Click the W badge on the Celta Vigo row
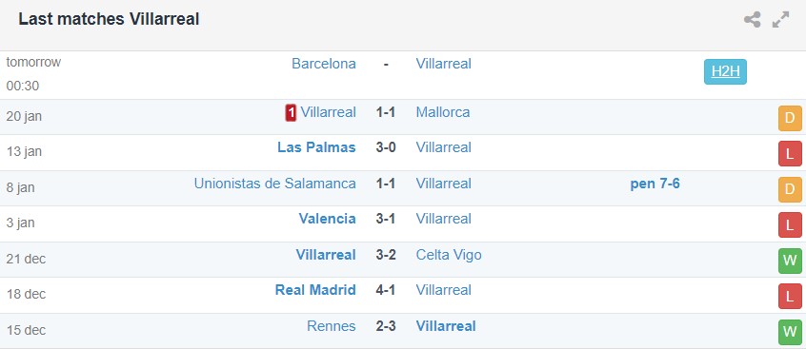 790,262
